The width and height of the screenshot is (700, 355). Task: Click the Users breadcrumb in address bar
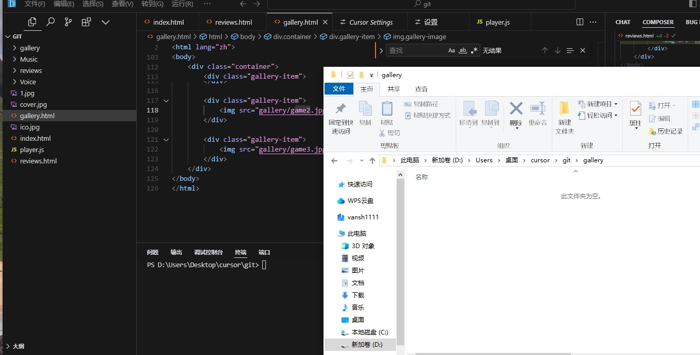pyautogui.click(x=484, y=160)
